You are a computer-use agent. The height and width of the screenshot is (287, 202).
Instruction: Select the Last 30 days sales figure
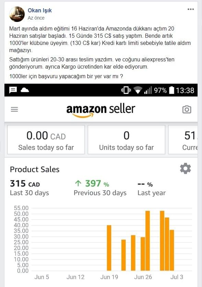pos(29,188)
